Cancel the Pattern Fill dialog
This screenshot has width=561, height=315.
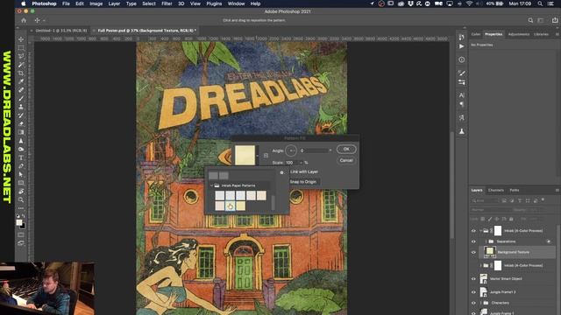pyautogui.click(x=346, y=160)
